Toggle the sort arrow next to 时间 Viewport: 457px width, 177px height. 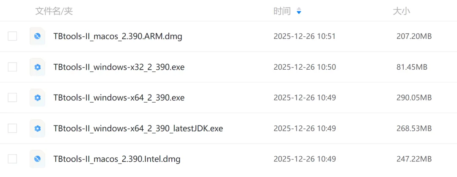299,11
